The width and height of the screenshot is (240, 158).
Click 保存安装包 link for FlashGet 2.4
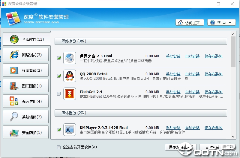214,92
